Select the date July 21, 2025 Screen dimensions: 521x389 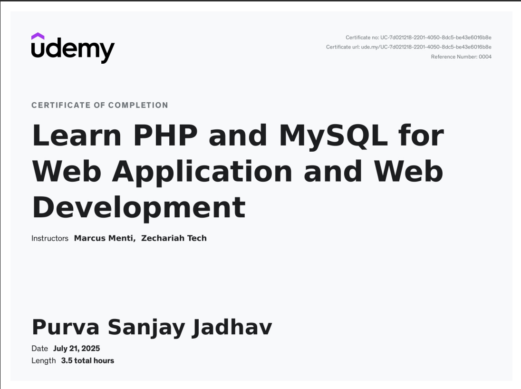77,349
